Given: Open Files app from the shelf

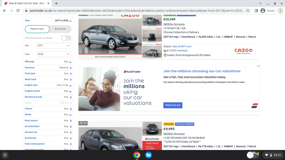Looking at the screenshot, I should coord(148,155).
